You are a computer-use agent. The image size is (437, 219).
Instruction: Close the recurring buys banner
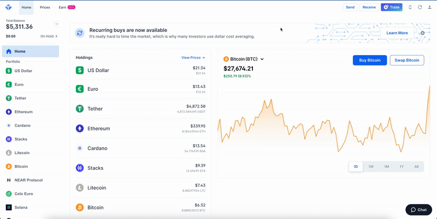[x=422, y=33]
